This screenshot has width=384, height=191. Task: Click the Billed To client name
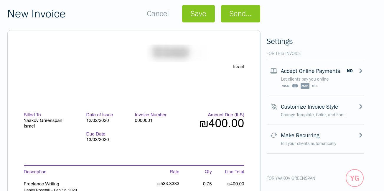coord(43,120)
